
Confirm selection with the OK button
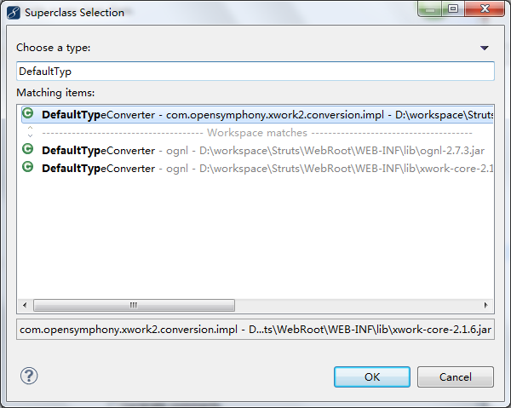pos(372,377)
